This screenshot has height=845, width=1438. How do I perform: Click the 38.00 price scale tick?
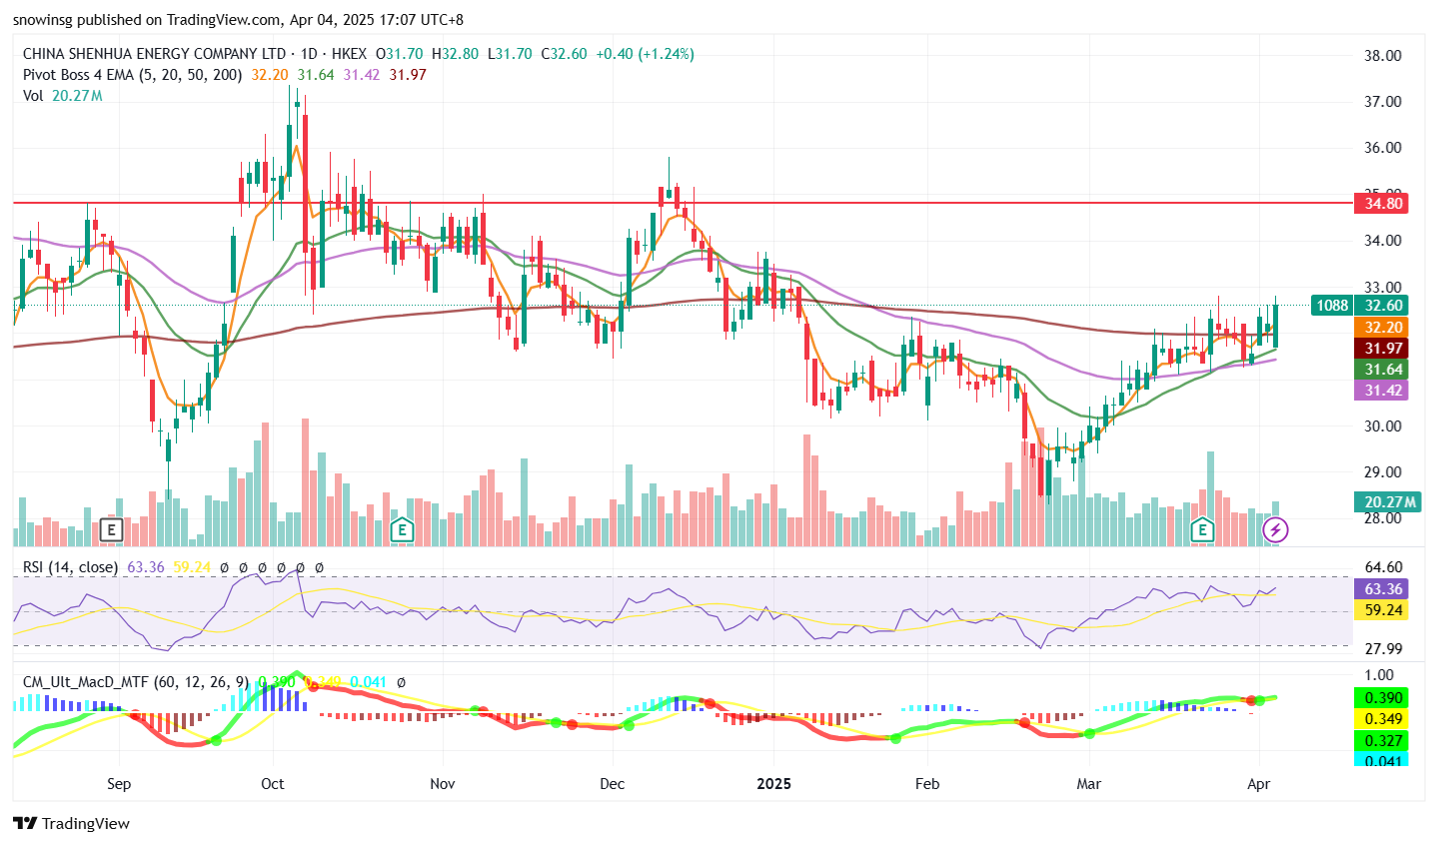(1383, 56)
